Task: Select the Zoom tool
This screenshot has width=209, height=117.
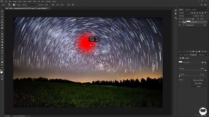Action: tap(2, 65)
